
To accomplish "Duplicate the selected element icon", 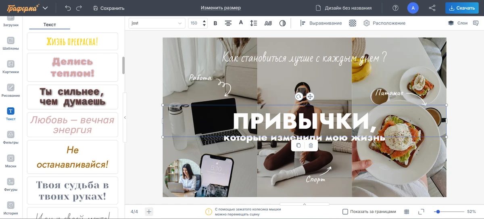I will click(x=298, y=145).
